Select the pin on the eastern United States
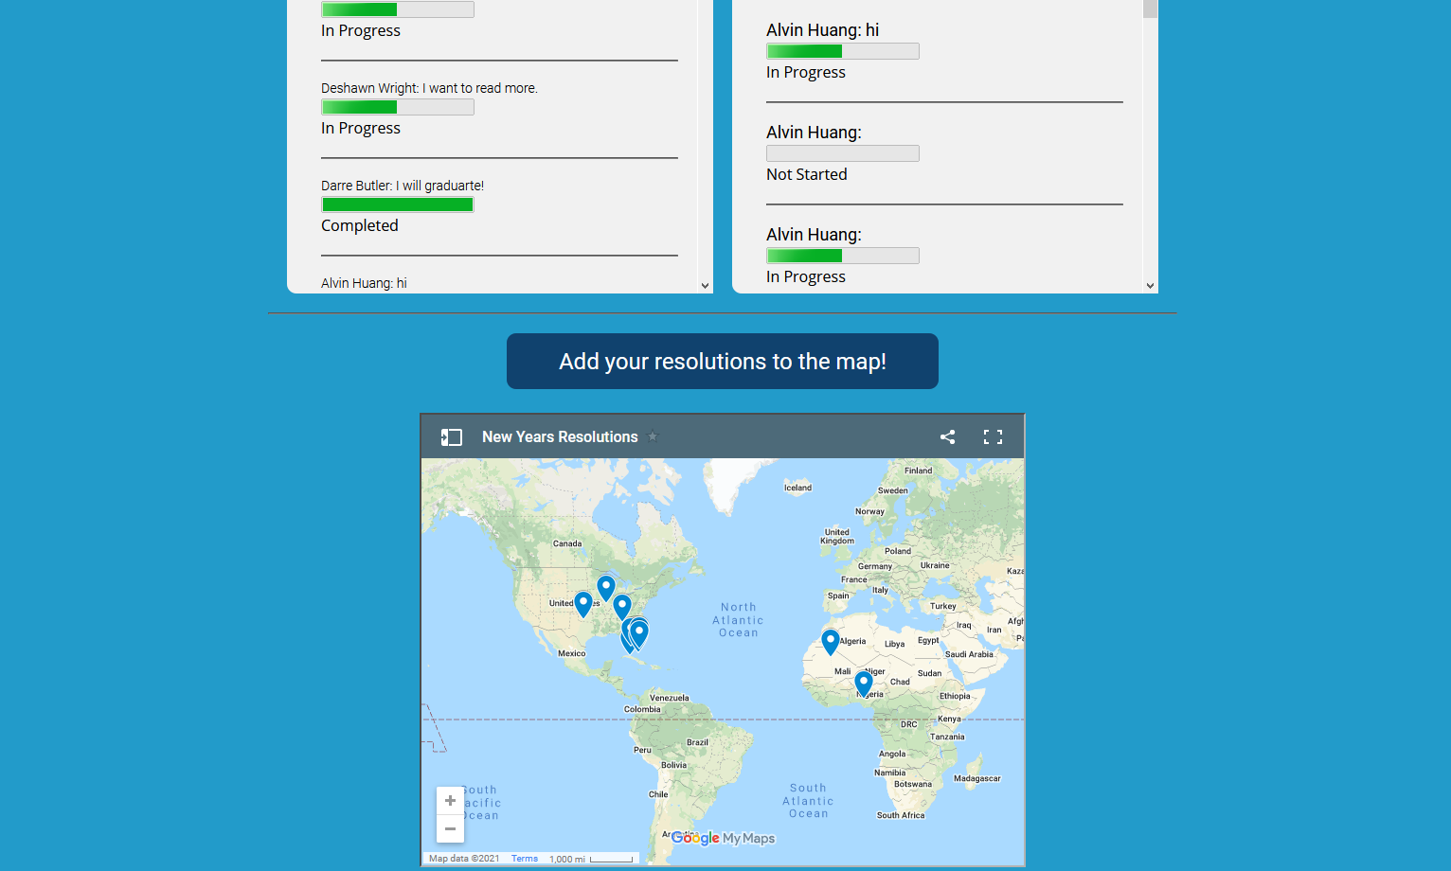1451x871 pixels. (622, 606)
